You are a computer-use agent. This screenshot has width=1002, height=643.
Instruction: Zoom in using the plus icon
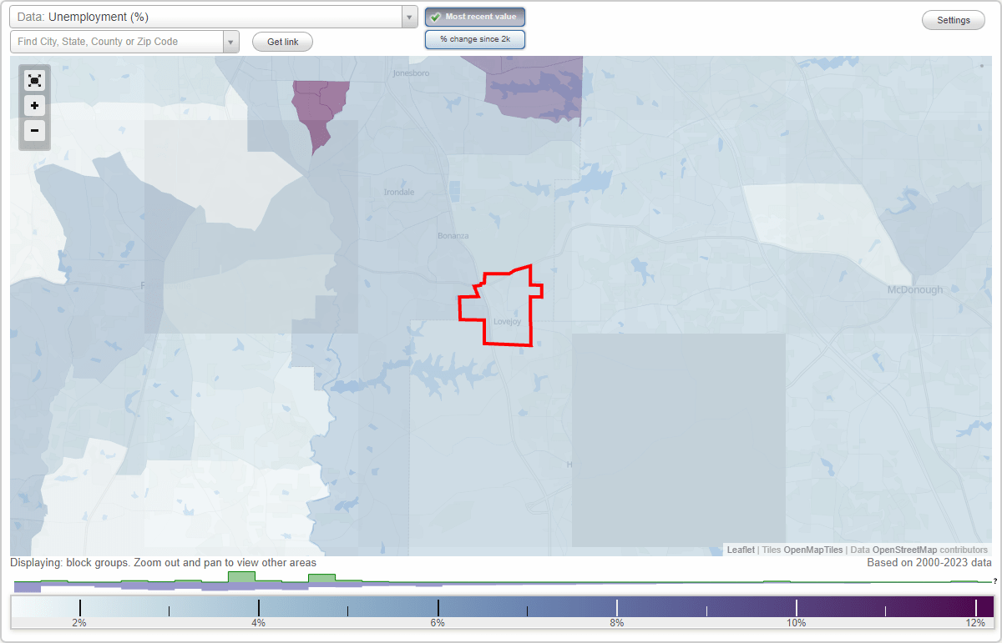coord(34,105)
